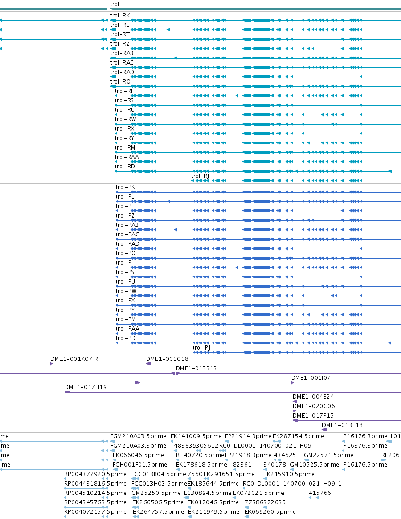Select the EK141009.5prime EST label
401x519 pixels.
196,436
